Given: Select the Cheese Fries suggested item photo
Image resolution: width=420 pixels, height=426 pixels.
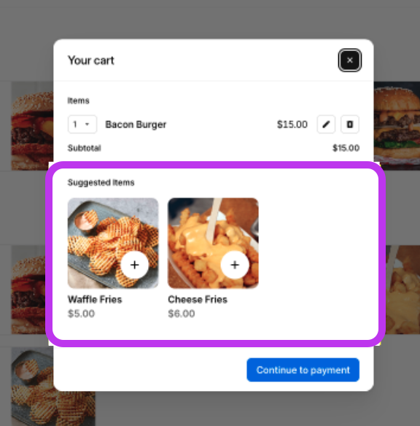Looking at the screenshot, I should [213, 243].
